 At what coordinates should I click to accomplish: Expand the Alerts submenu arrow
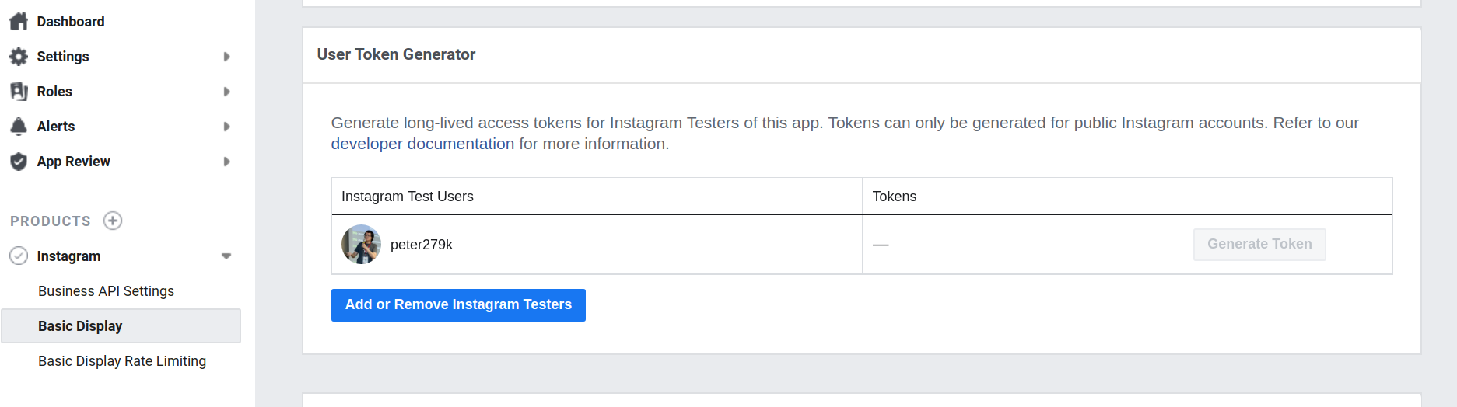pos(226,127)
